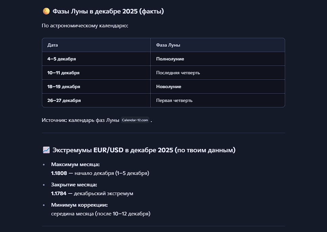Click the "Фаза Луны" column header
This screenshot has width=327, height=232.
tap(168, 45)
